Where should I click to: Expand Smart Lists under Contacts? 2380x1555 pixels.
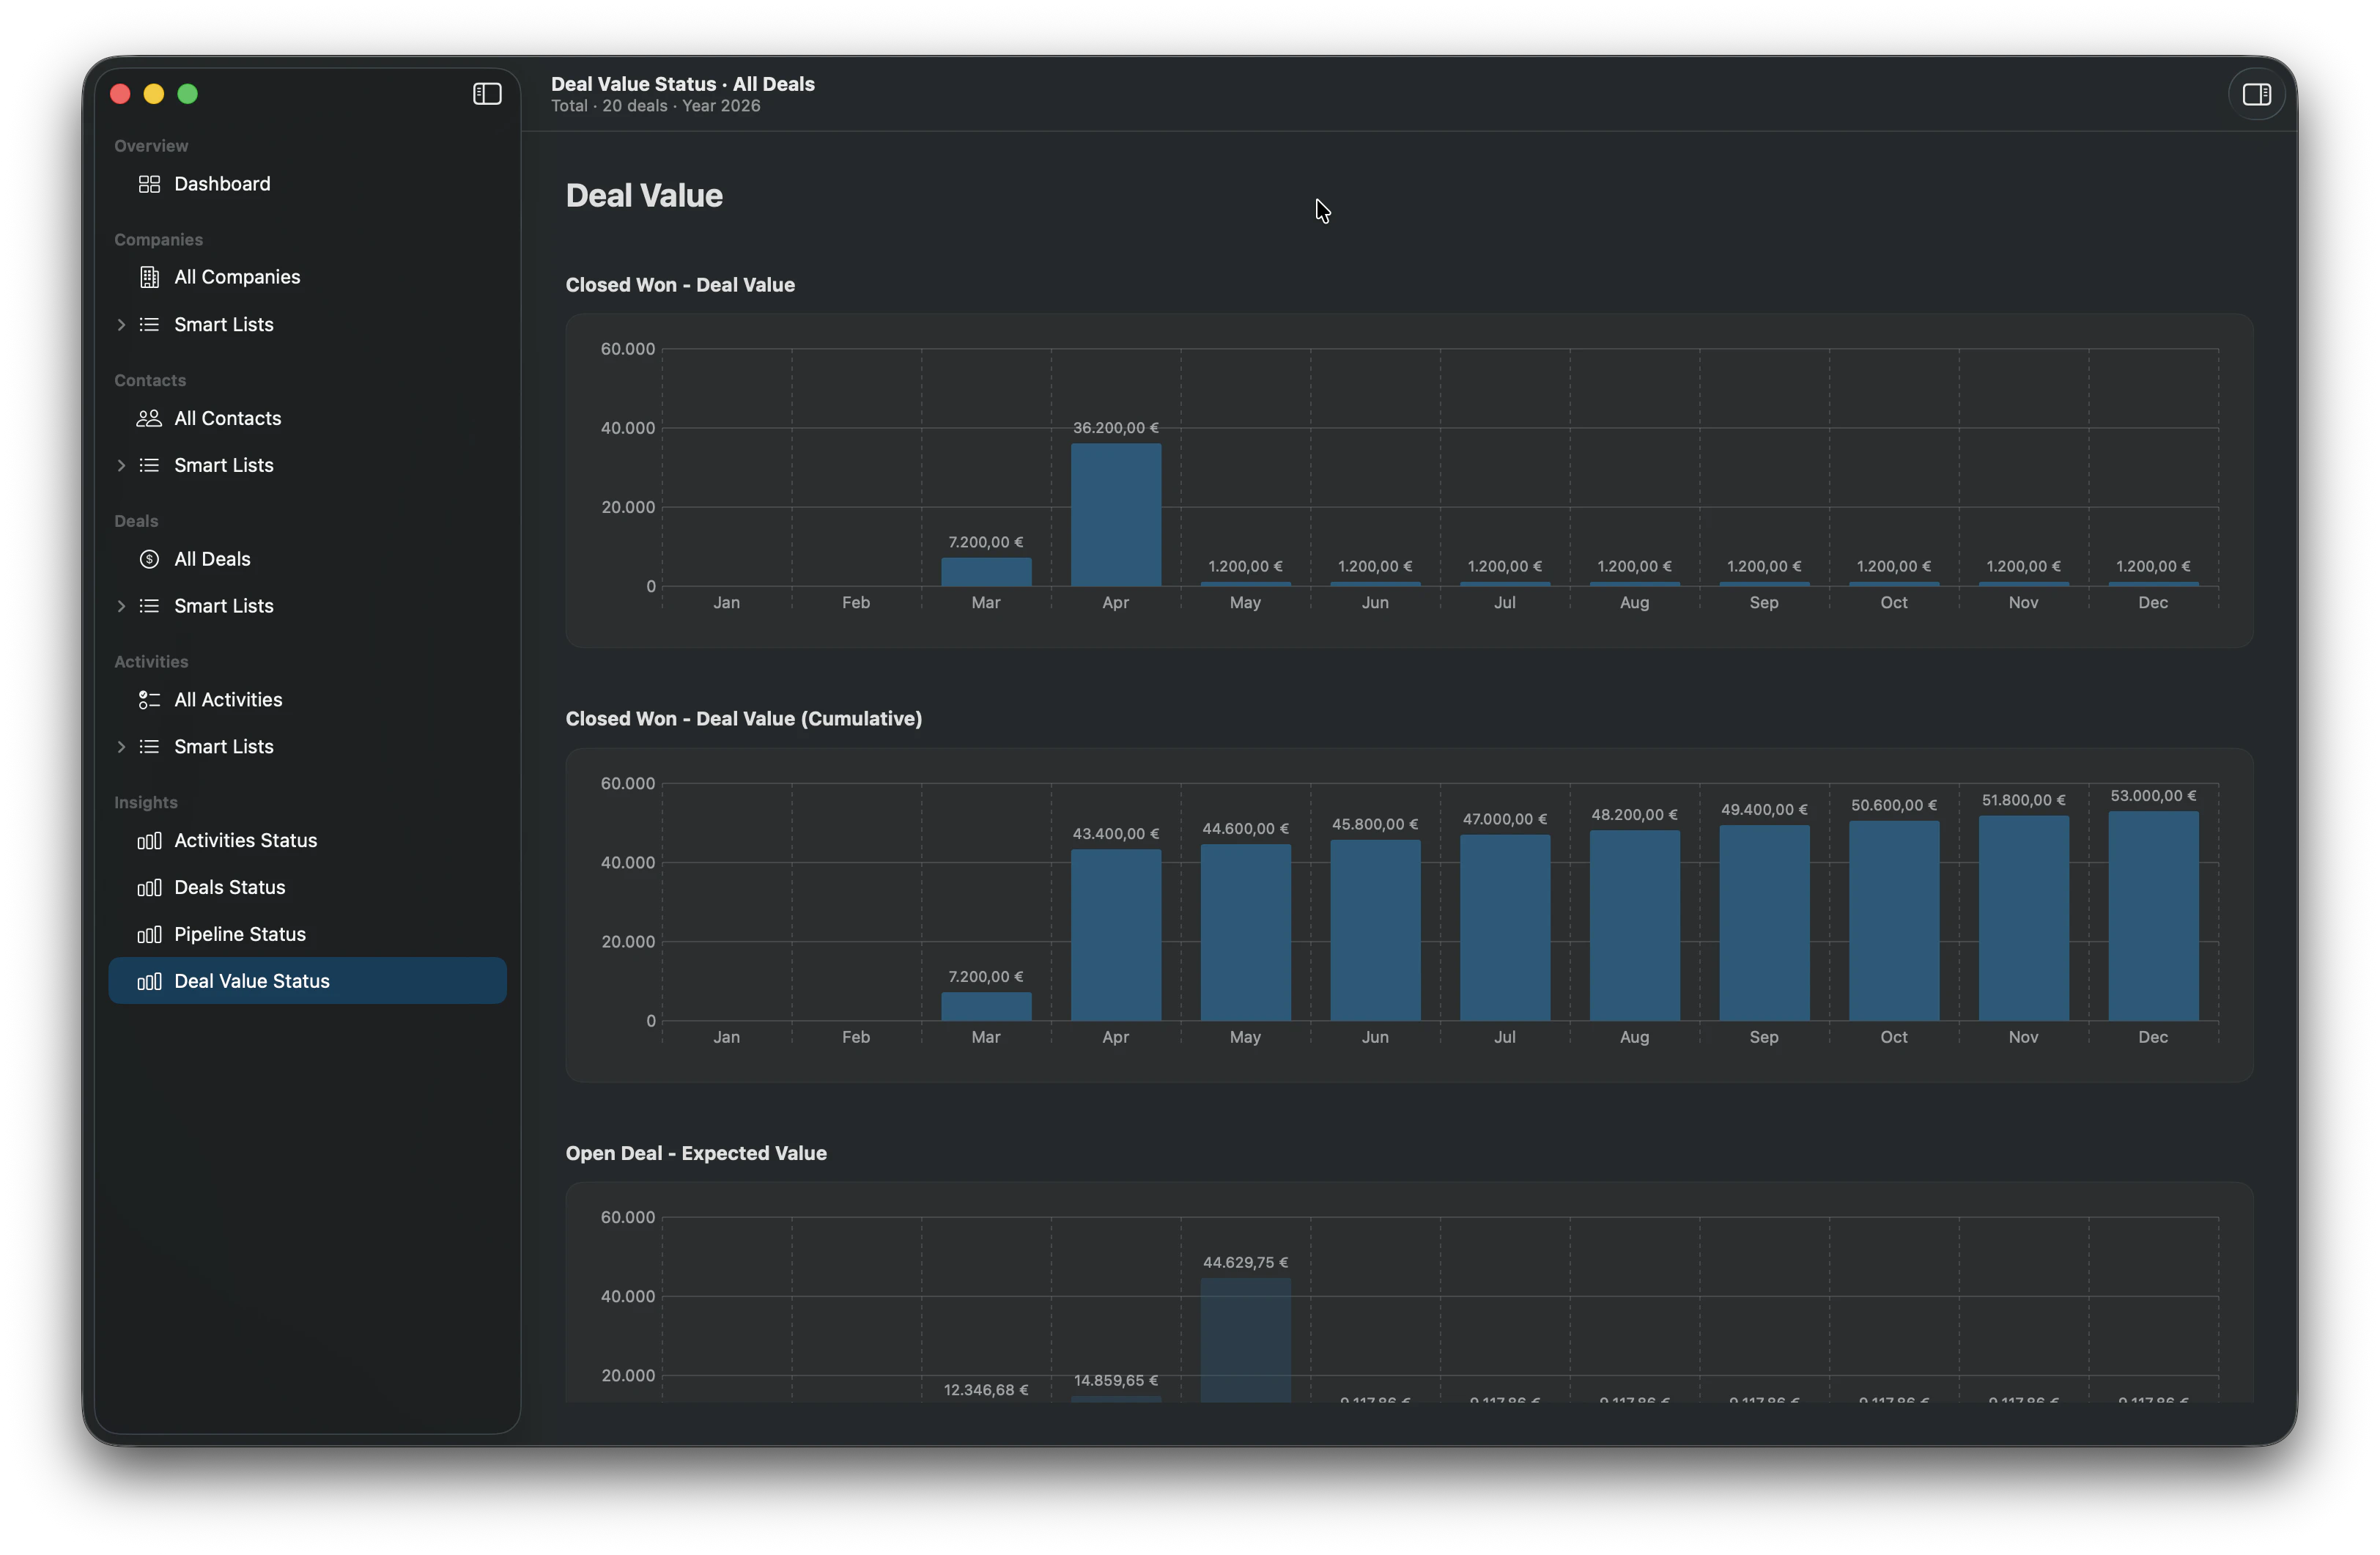click(120, 465)
